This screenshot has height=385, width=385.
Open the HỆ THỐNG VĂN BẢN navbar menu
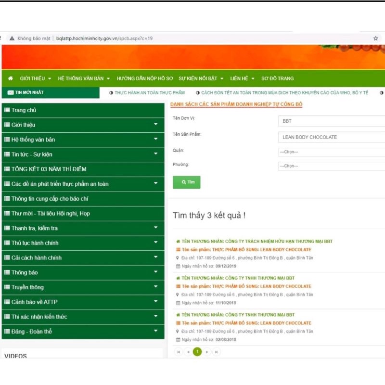[x=84, y=78]
